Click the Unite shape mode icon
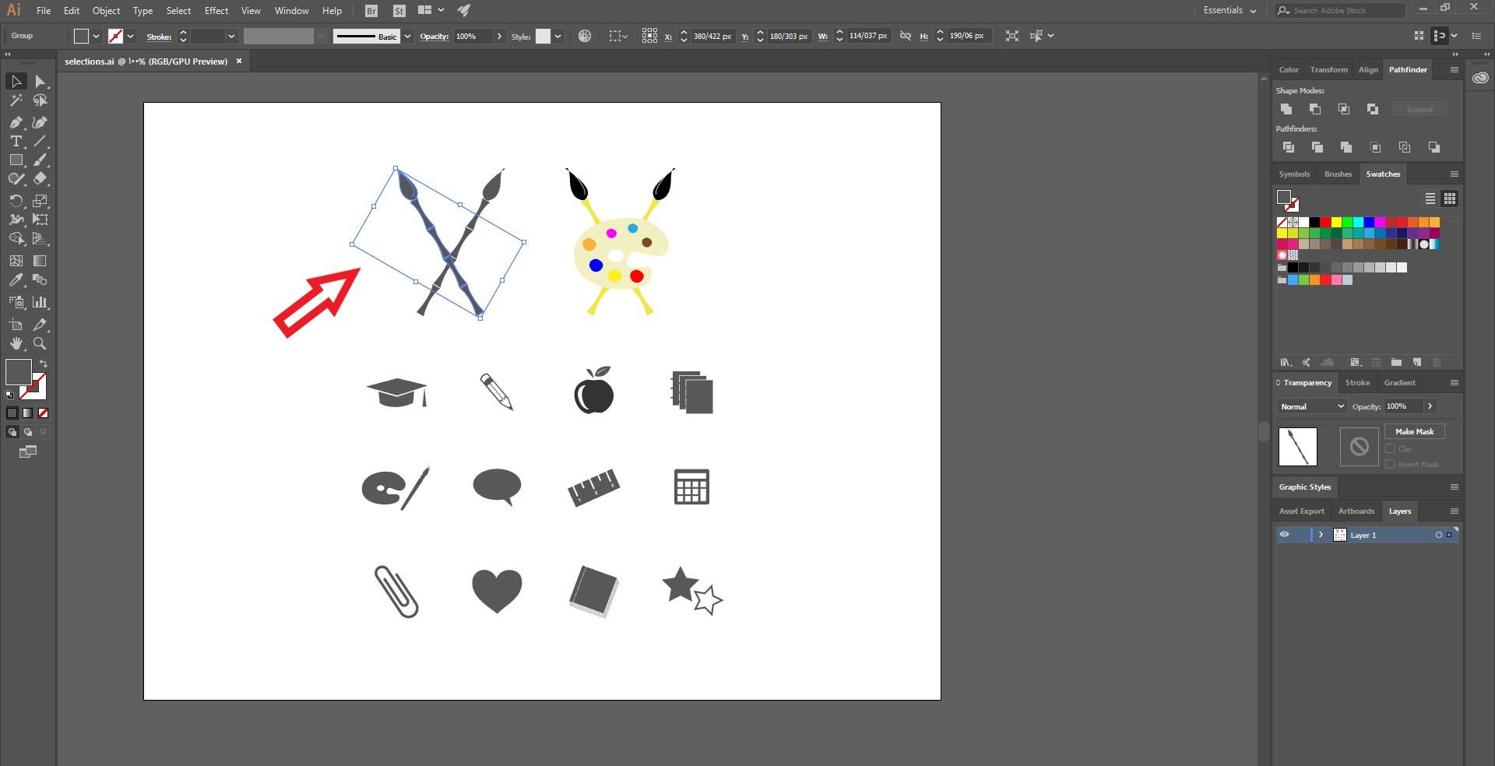The width and height of the screenshot is (1495, 766). 1286,109
